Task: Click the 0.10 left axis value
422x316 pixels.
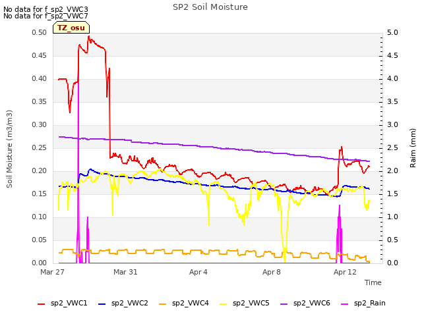Action: [x=40, y=217]
